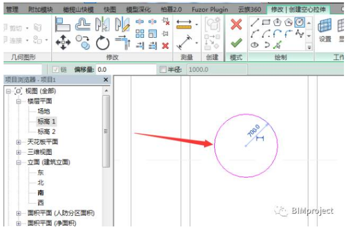Click the Unpin tool

(x=165, y=21)
